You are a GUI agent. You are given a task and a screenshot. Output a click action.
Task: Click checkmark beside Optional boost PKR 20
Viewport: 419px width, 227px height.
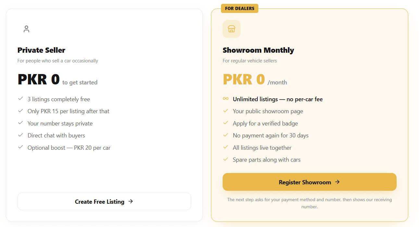[x=20, y=147]
